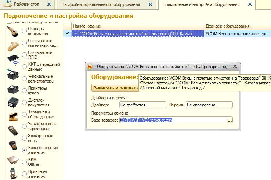Screen dimensions: 271x180
Task: Close the Оборудование dialog window
Action: (235, 67)
